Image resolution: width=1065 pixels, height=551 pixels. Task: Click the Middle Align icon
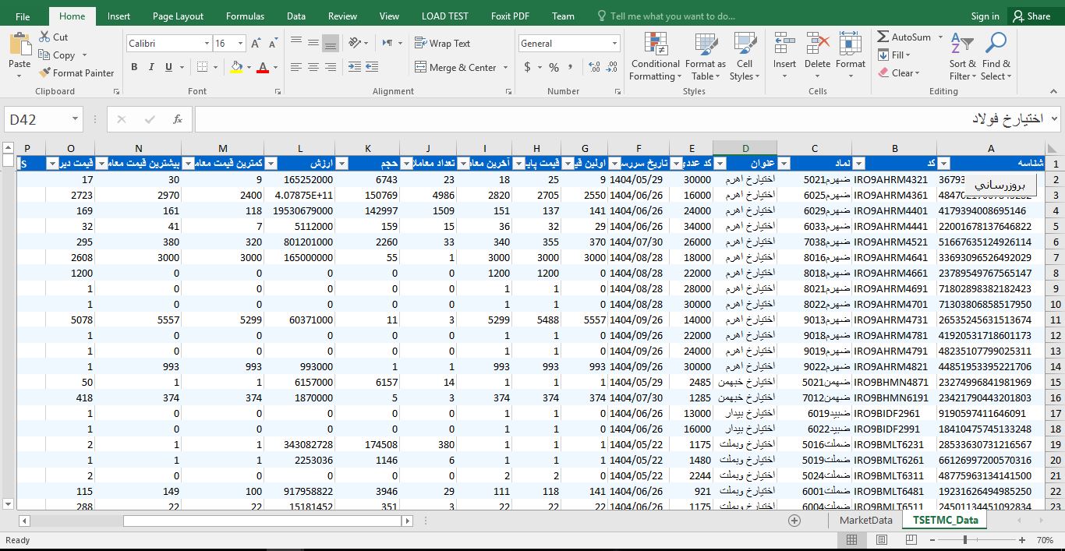click(313, 43)
